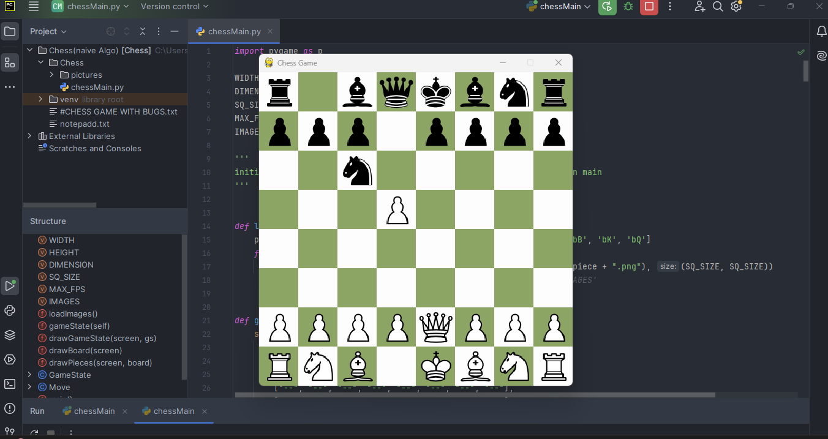This screenshot has width=828, height=439.
Task: Open the Terminal tool window
Action: [x=10, y=384]
